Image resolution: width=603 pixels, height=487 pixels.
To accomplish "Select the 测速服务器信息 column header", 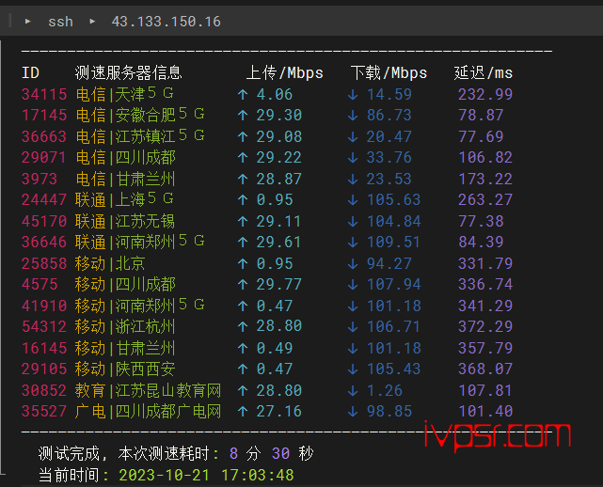I will pyautogui.click(x=128, y=72).
